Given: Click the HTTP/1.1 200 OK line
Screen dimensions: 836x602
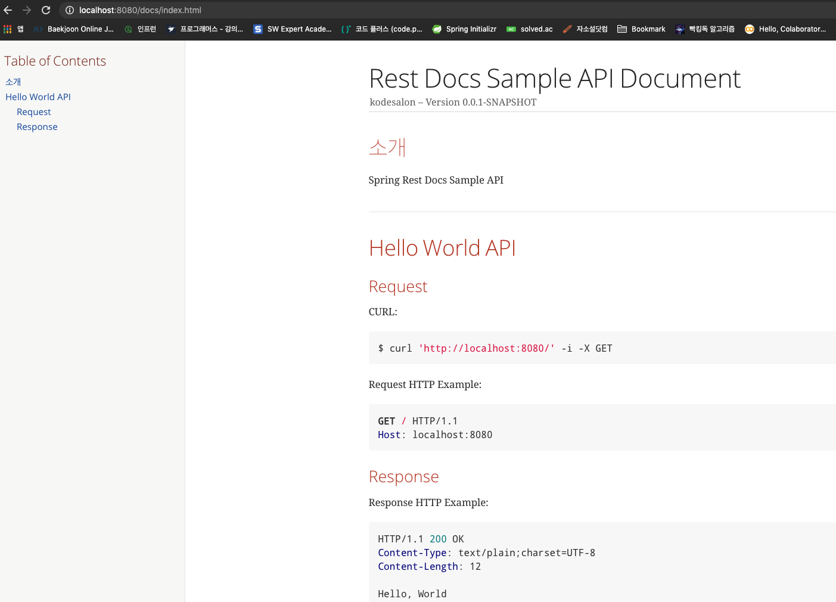Looking at the screenshot, I should (421, 539).
